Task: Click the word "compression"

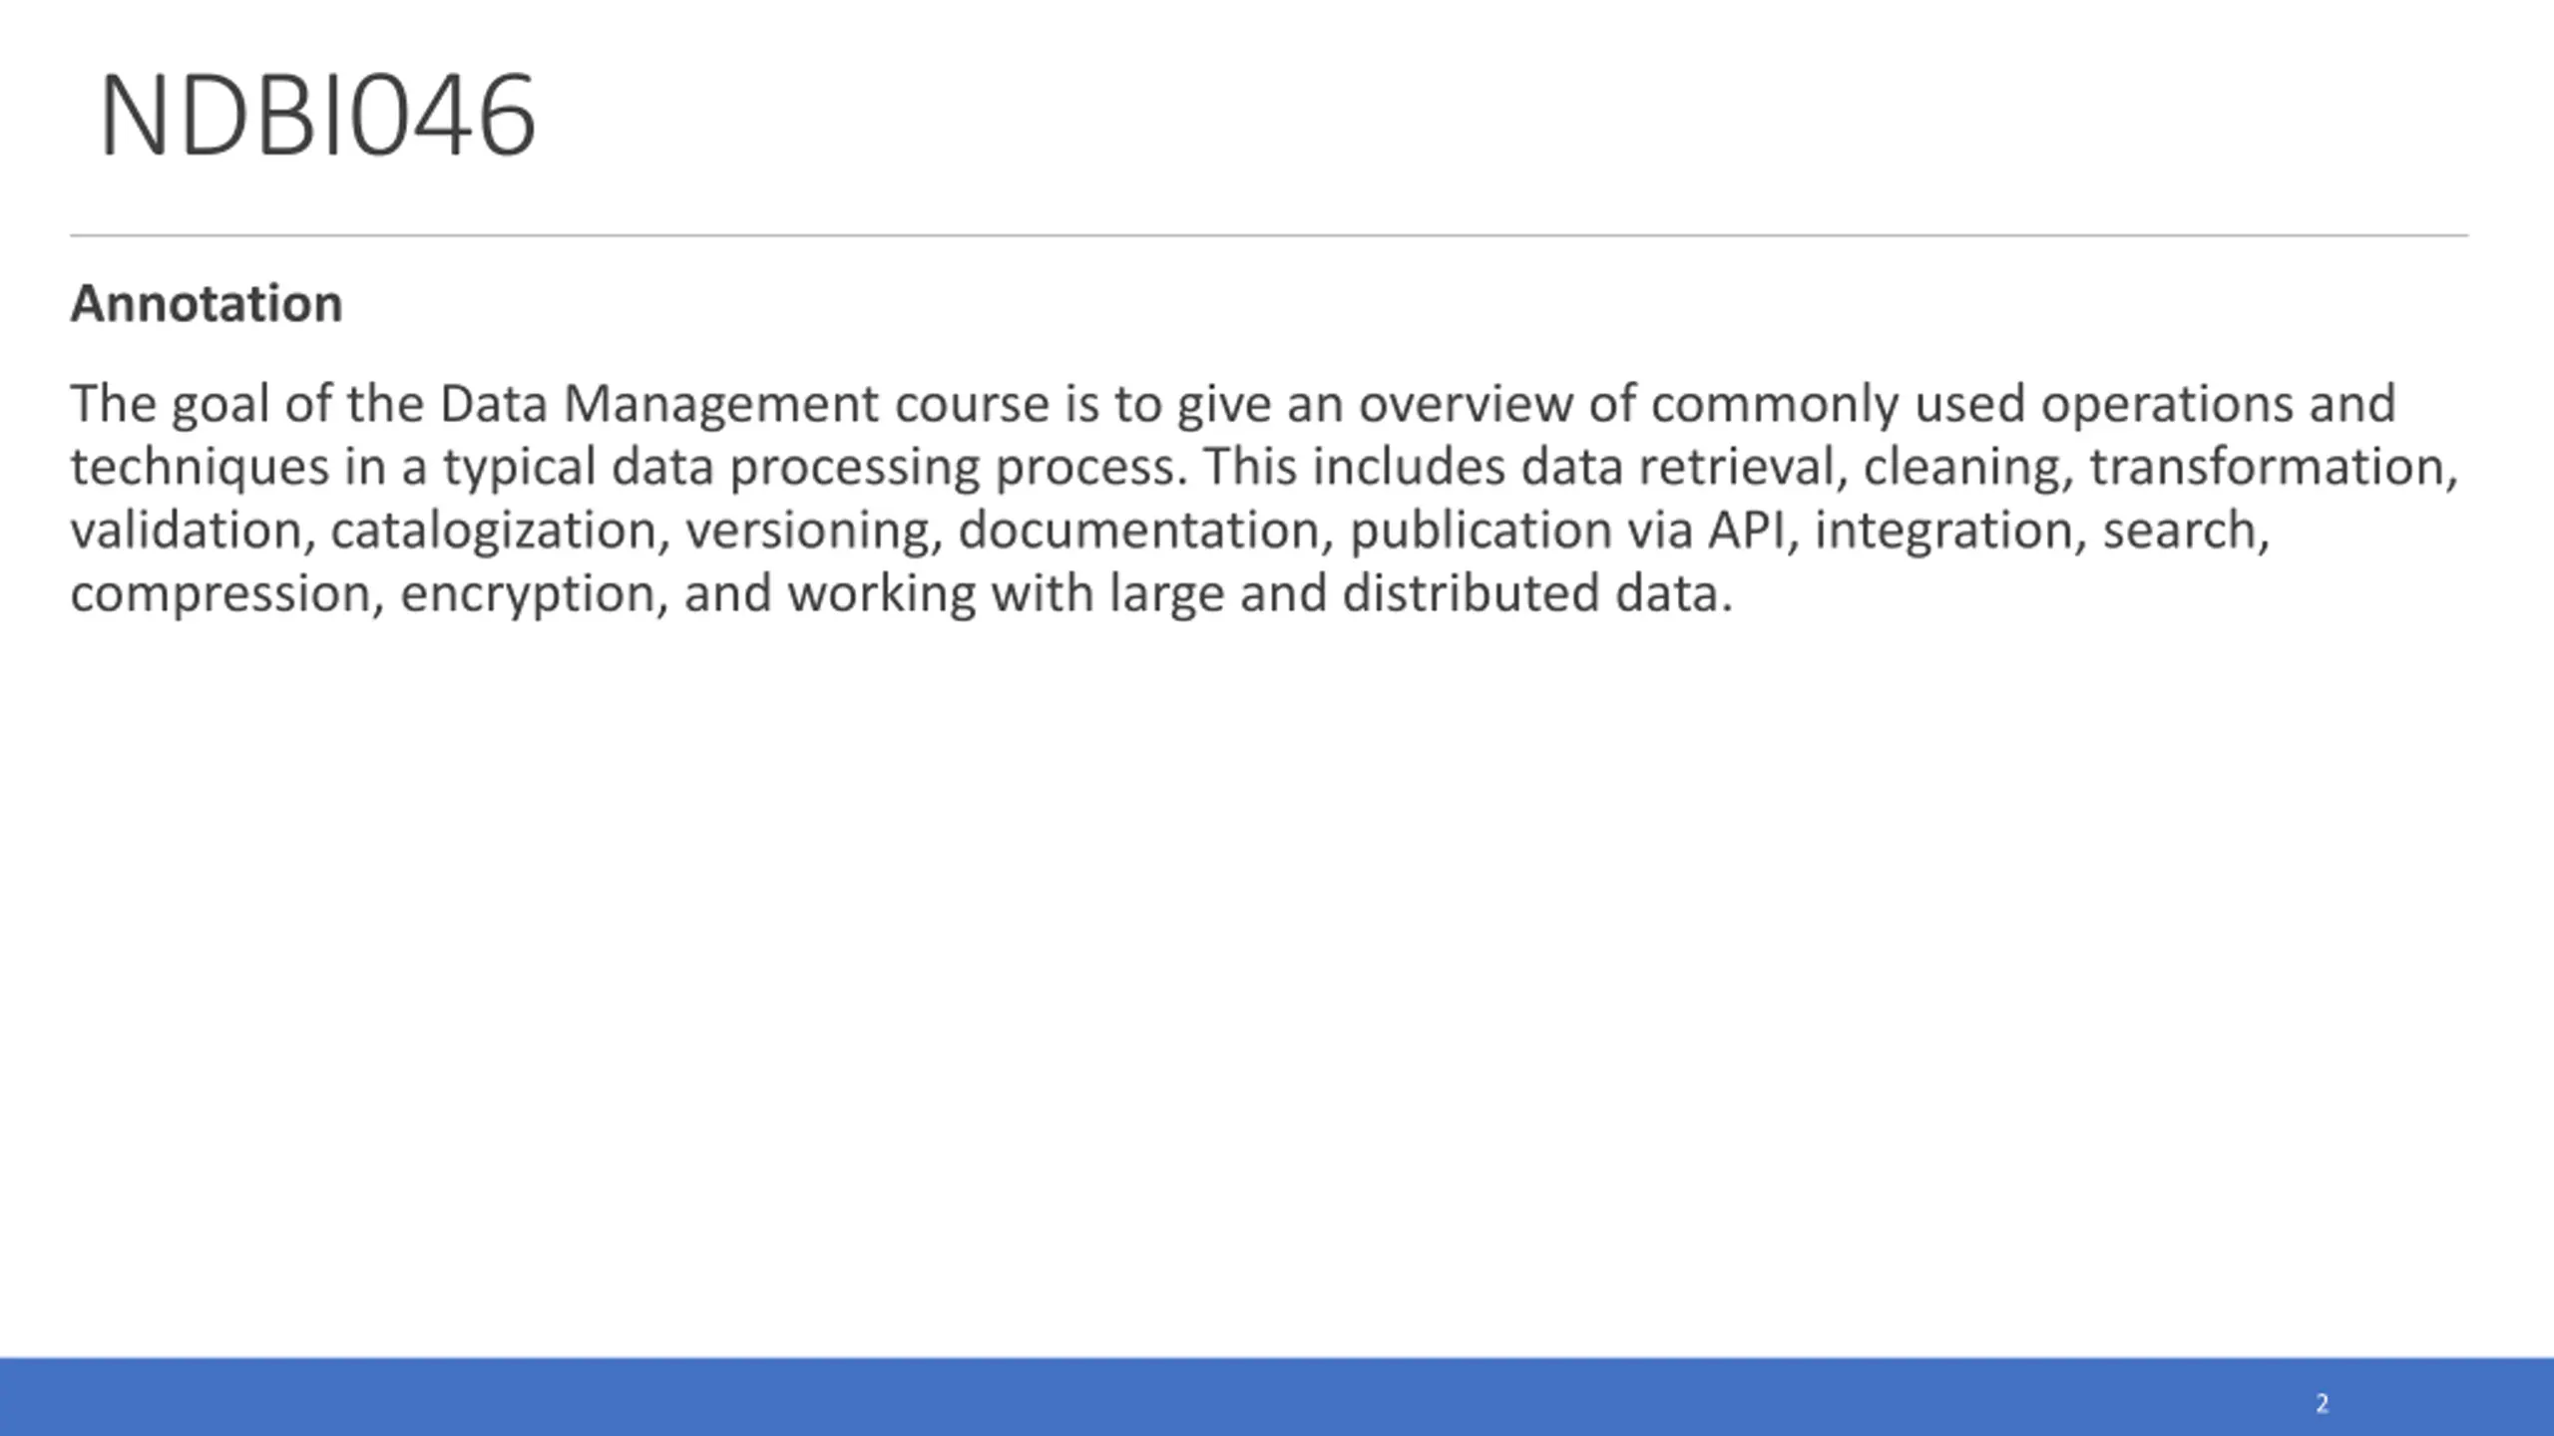Action: click(221, 595)
